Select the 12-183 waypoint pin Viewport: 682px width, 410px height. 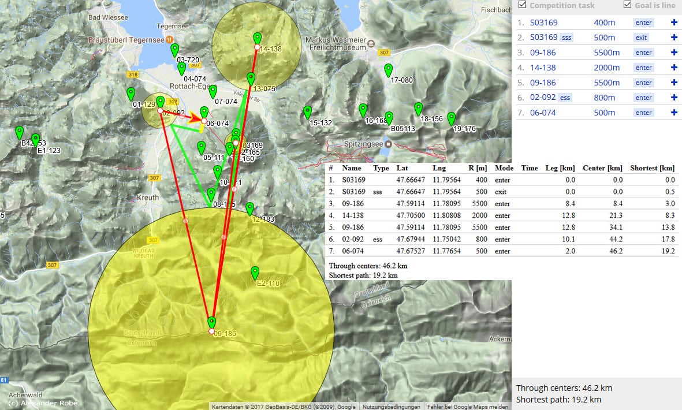(x=249, y=208)
